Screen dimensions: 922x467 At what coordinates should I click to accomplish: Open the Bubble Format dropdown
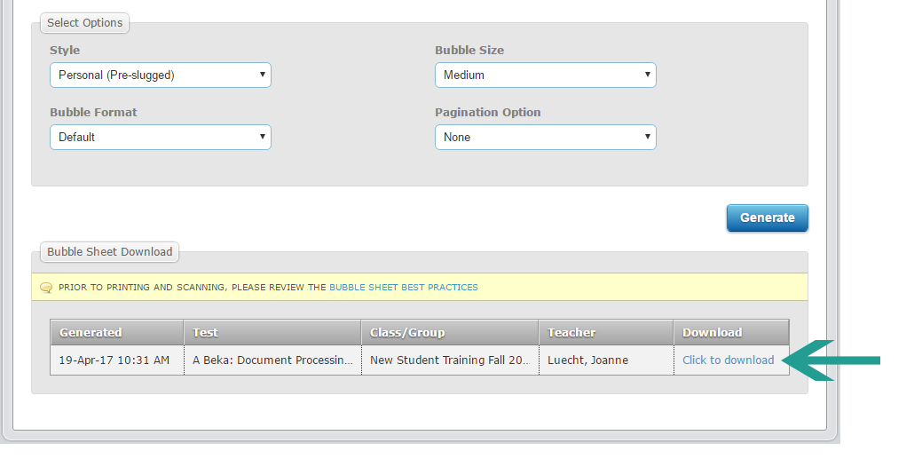pyautogui.click(x=160, y=138)
